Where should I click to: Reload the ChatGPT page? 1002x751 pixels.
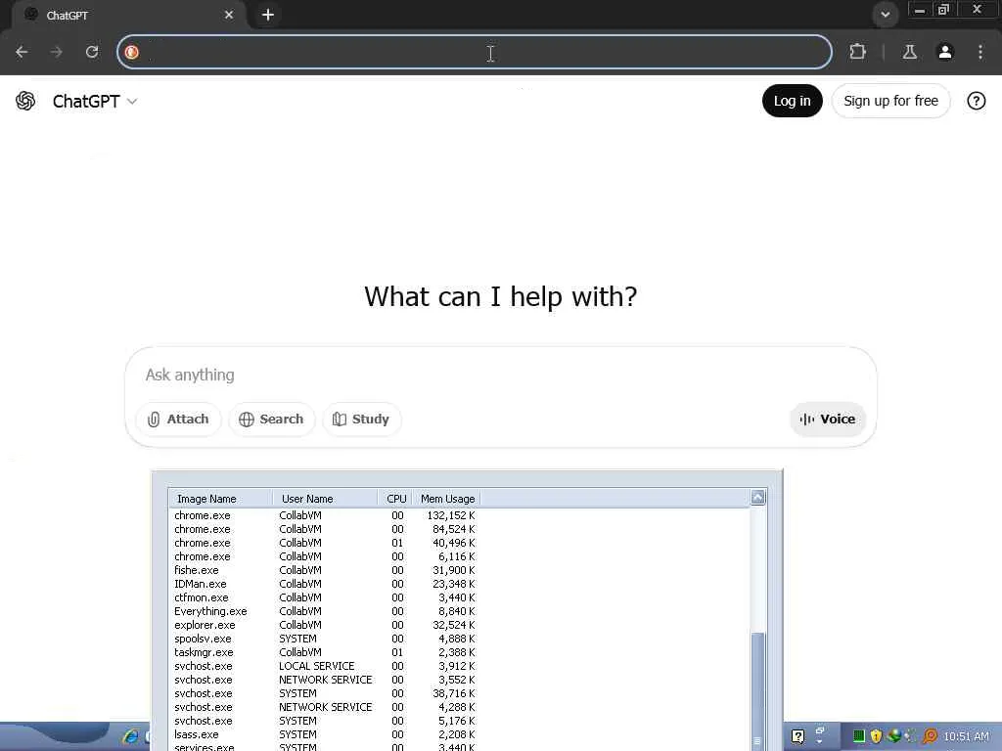pos(92,52)
